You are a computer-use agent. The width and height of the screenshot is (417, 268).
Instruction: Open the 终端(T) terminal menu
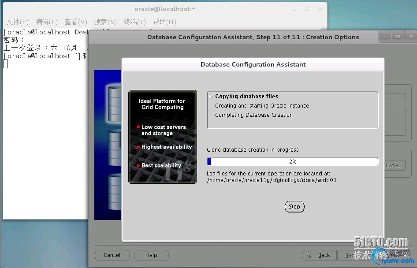[134, 22]
